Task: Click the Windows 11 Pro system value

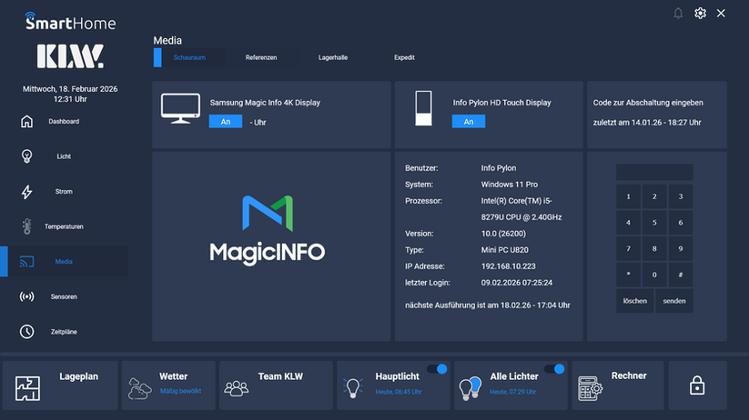Action: point(510,185)
